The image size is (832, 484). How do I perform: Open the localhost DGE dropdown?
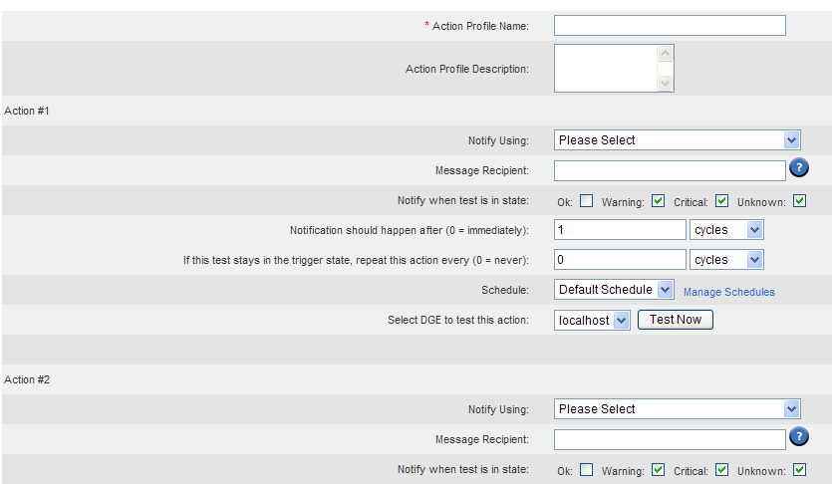point(592,320)
